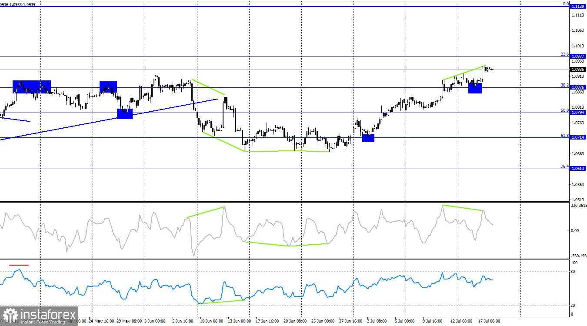Click the 1.0963 price scale value
This screenshot has width=587, height=326.
578,61
